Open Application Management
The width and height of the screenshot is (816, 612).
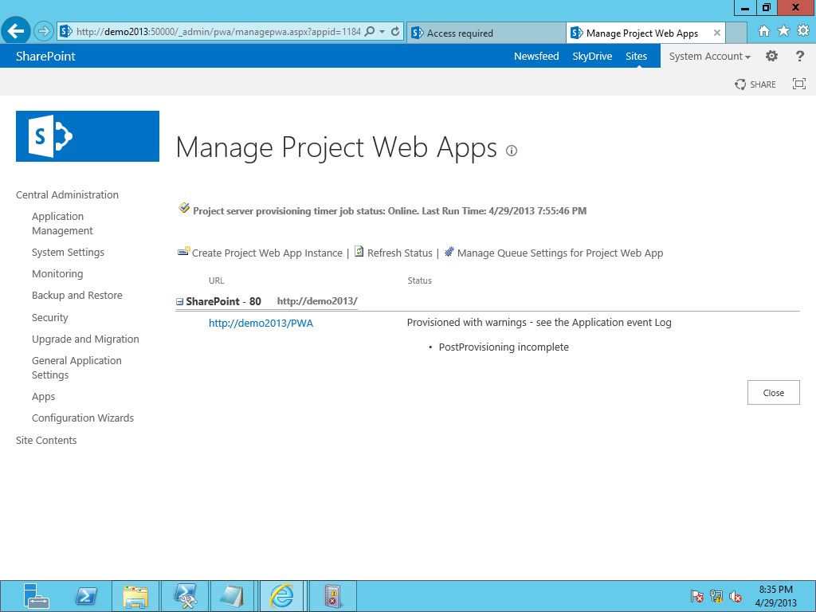click(62, 223)
